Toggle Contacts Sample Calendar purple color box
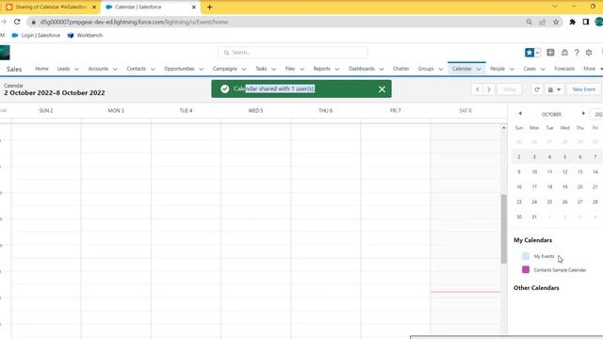The height and width of the screenshot is (339, 603). coord(526,270)
